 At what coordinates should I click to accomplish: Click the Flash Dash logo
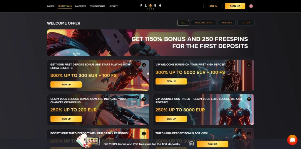[150, 6]
